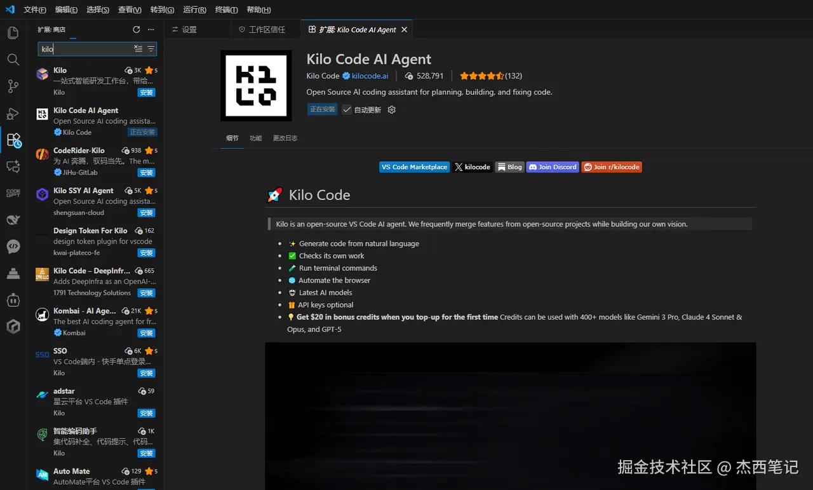Open the 选择 menu

tap(98, 10)
